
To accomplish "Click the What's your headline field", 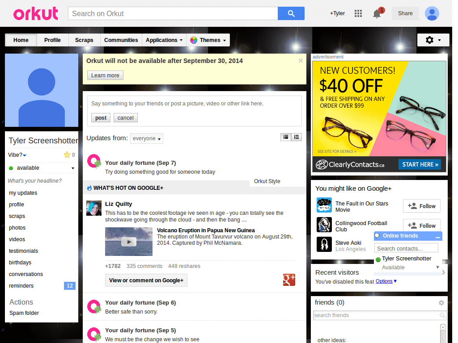I will (35, 181).
